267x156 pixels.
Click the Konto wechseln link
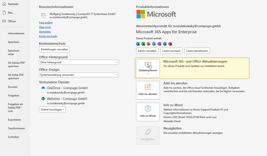48,36
